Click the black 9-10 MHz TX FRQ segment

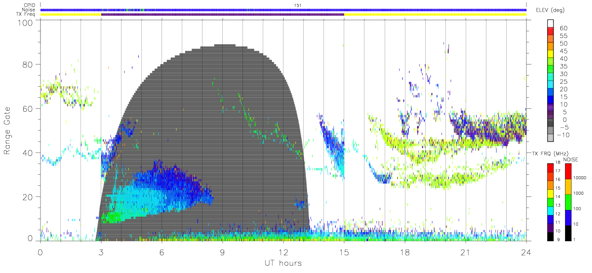tap(551, 236)
